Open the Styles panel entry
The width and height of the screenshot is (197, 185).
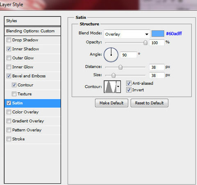coord(32,21)
